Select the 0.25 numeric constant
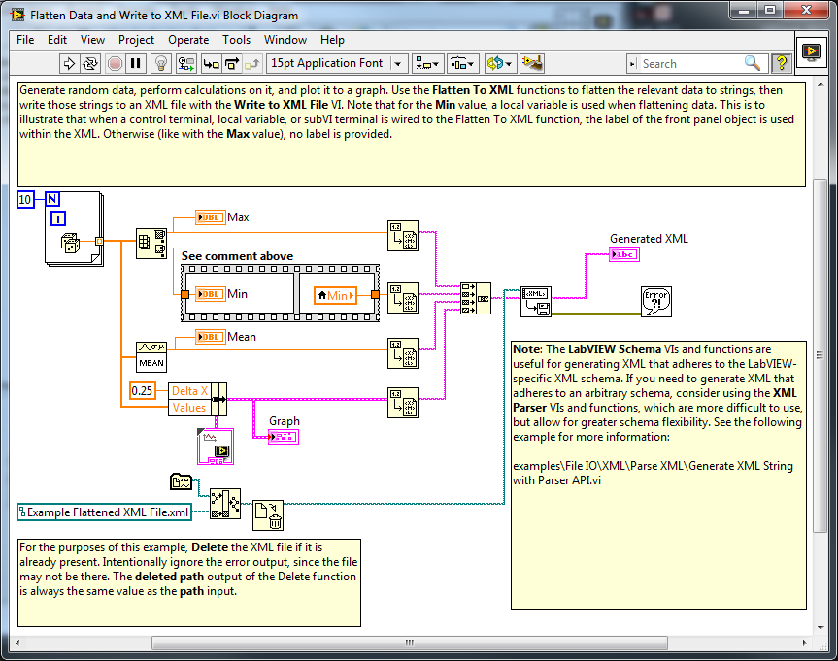Screen dimensions: 838x661 pos(142,390)
